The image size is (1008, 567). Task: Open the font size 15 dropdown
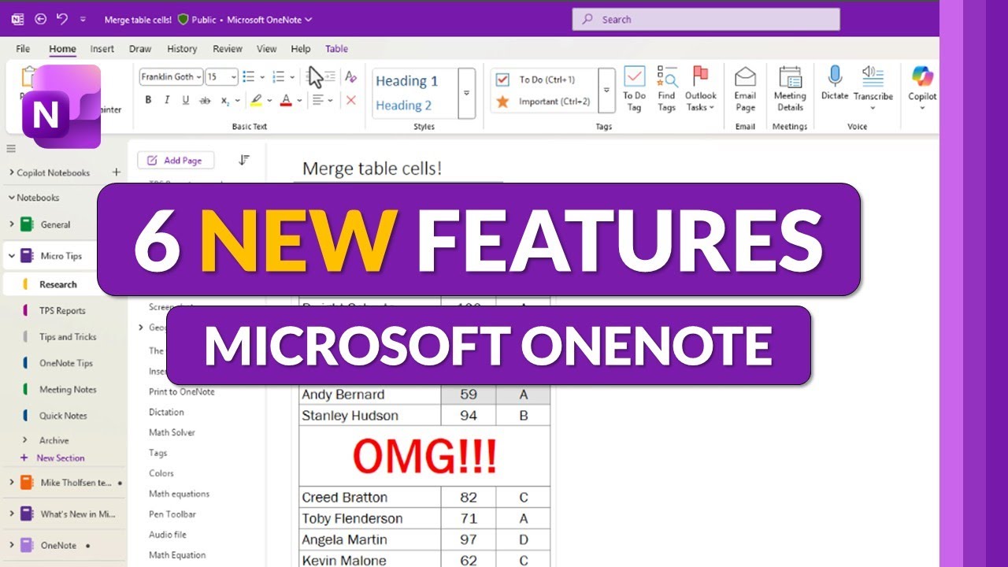point(233,77)
